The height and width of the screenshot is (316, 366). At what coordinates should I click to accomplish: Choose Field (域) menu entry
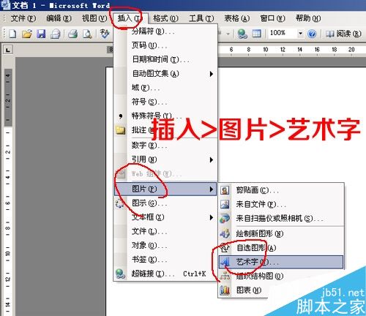pos(165,88)
